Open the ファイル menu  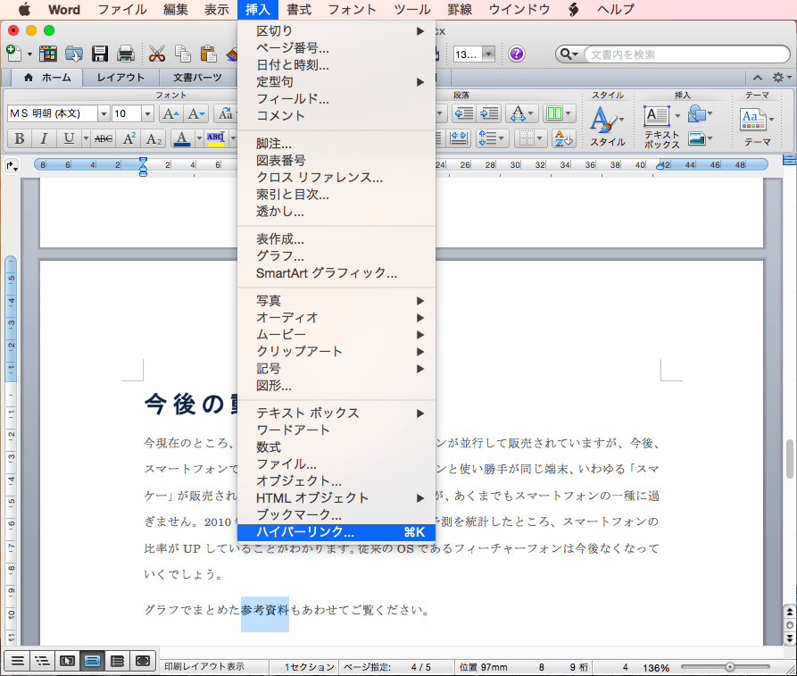(122, 10)
